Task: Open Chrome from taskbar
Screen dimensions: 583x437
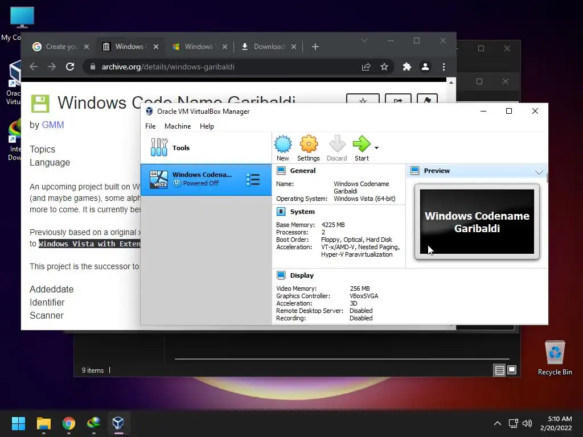Action: pyautogui.click(x=69, y=423)
